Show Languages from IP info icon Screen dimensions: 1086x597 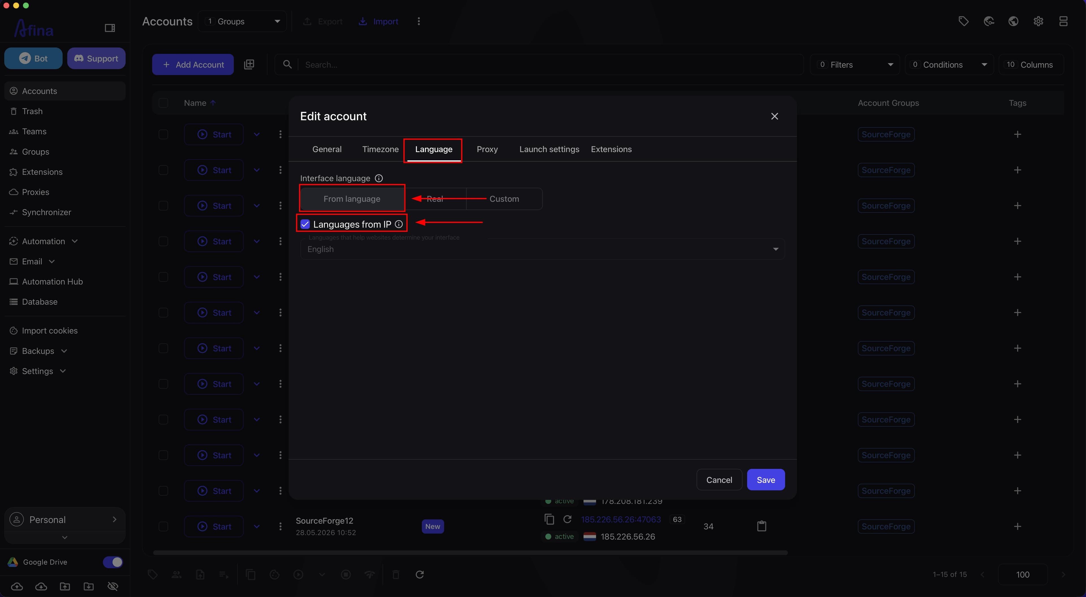pos(399,224)
